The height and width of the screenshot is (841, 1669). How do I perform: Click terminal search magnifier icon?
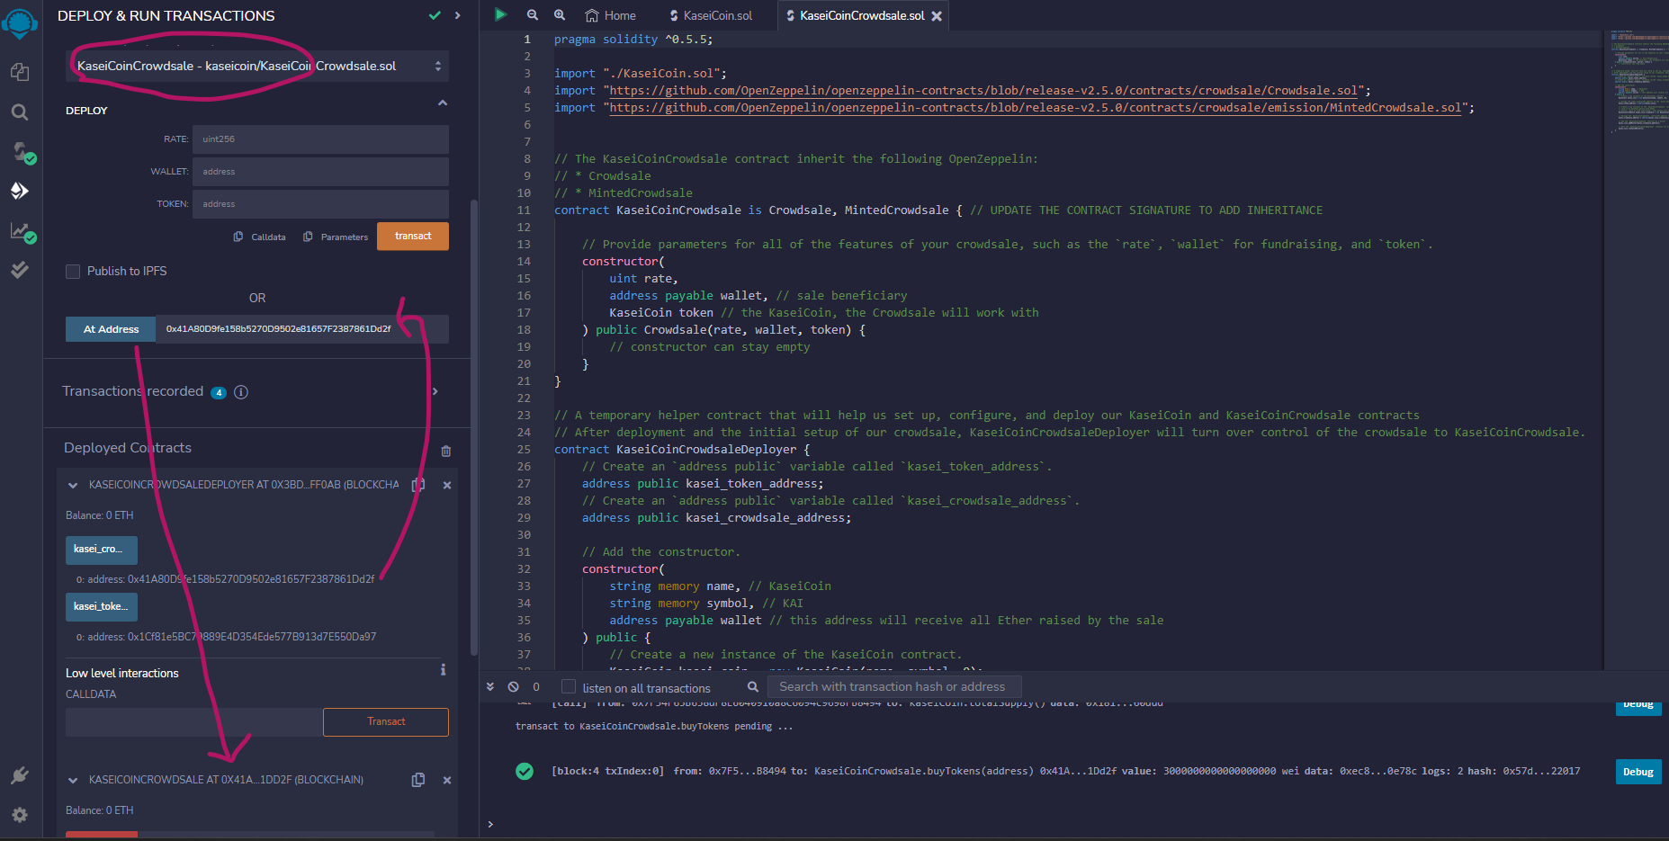753,686
